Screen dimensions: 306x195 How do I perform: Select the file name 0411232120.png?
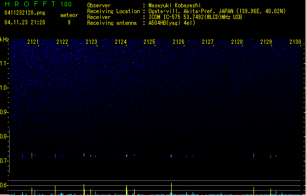(x=25, y=13)
